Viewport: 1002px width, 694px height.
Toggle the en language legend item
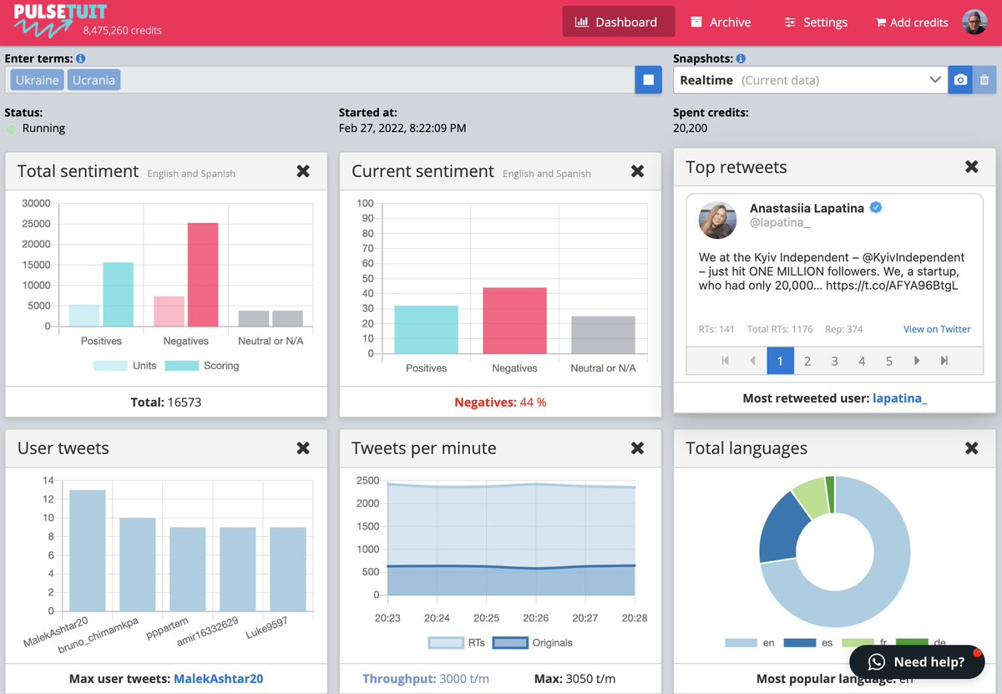[750, 643]
